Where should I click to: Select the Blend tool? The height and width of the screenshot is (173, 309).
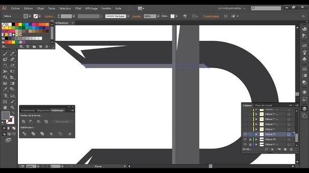(x=12, y=89)
